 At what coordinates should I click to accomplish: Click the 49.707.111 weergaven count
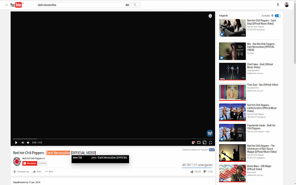point(197,165)
